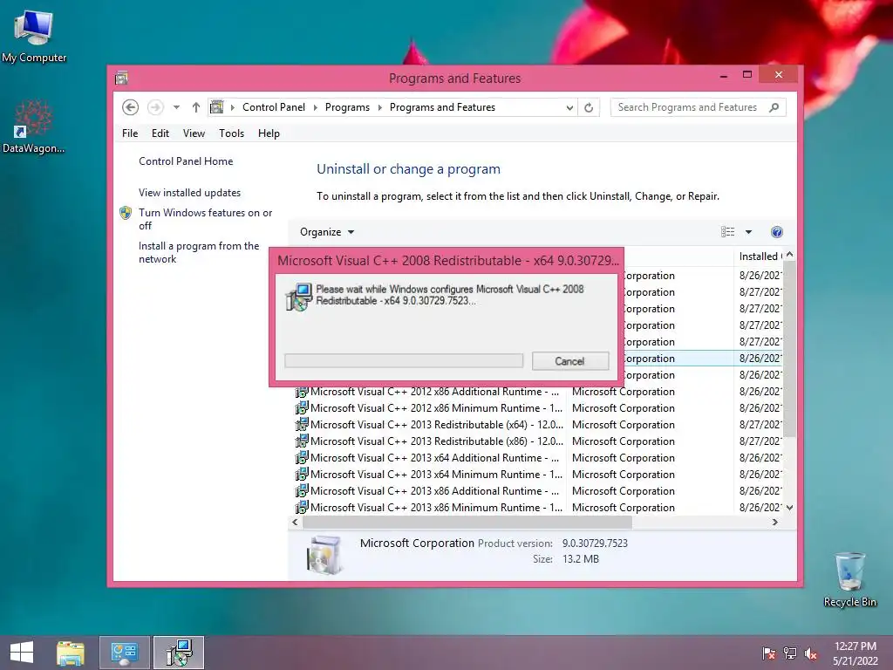Go to Control Panel Home

point(186,161)
